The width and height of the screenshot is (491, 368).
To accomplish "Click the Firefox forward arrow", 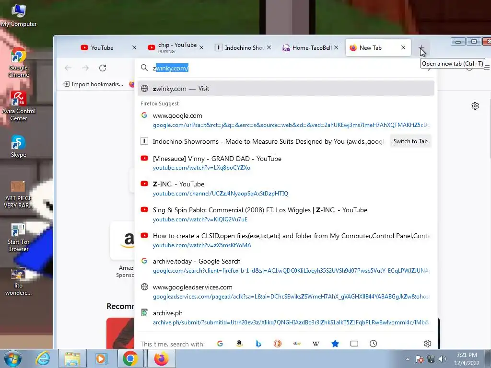I will pos(85,68).
